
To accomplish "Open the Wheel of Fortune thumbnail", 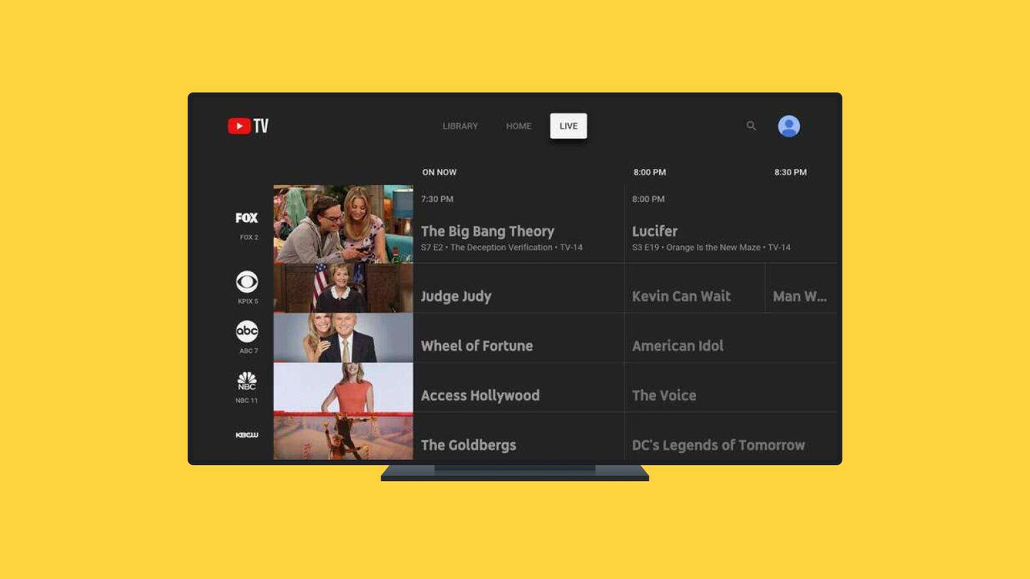I will pos(344,338).
